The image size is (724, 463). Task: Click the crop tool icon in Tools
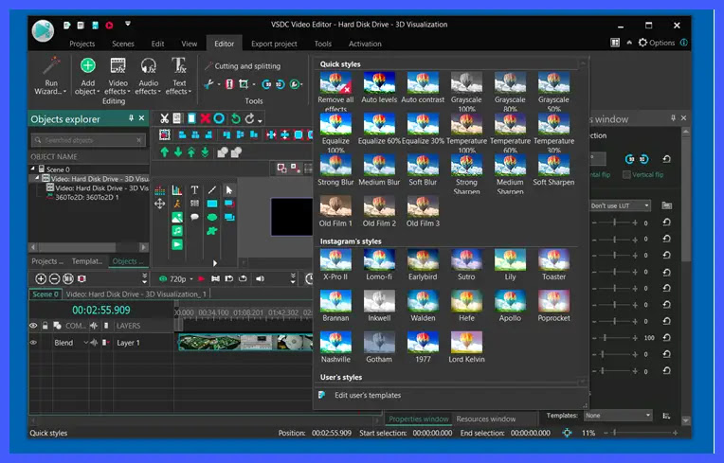click(x=244, y=84)
